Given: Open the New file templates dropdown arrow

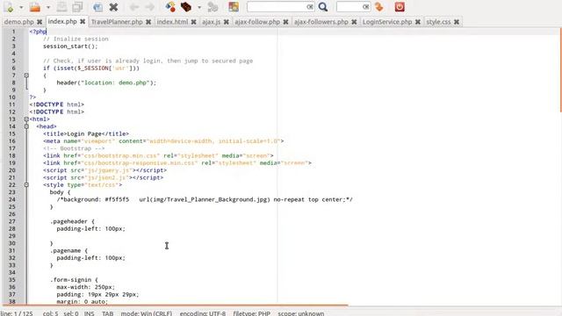Looking at the screenshot, I should coord(21,7).
